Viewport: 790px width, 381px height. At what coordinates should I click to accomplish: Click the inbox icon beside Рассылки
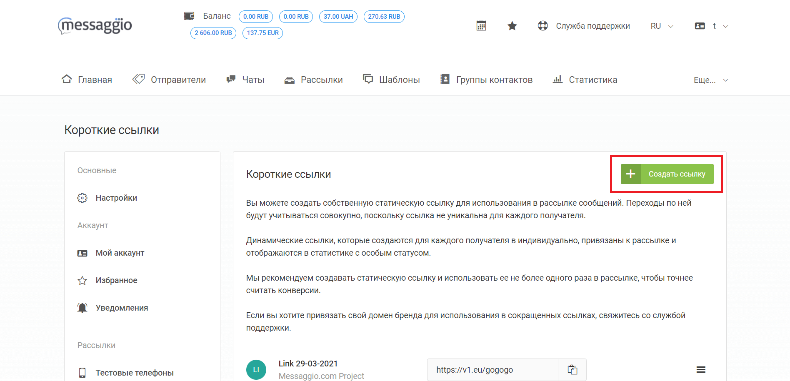click(290, 80)
